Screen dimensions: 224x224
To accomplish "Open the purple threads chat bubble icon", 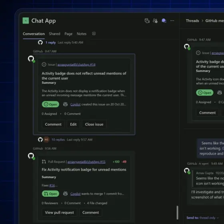I will [164, 21].
